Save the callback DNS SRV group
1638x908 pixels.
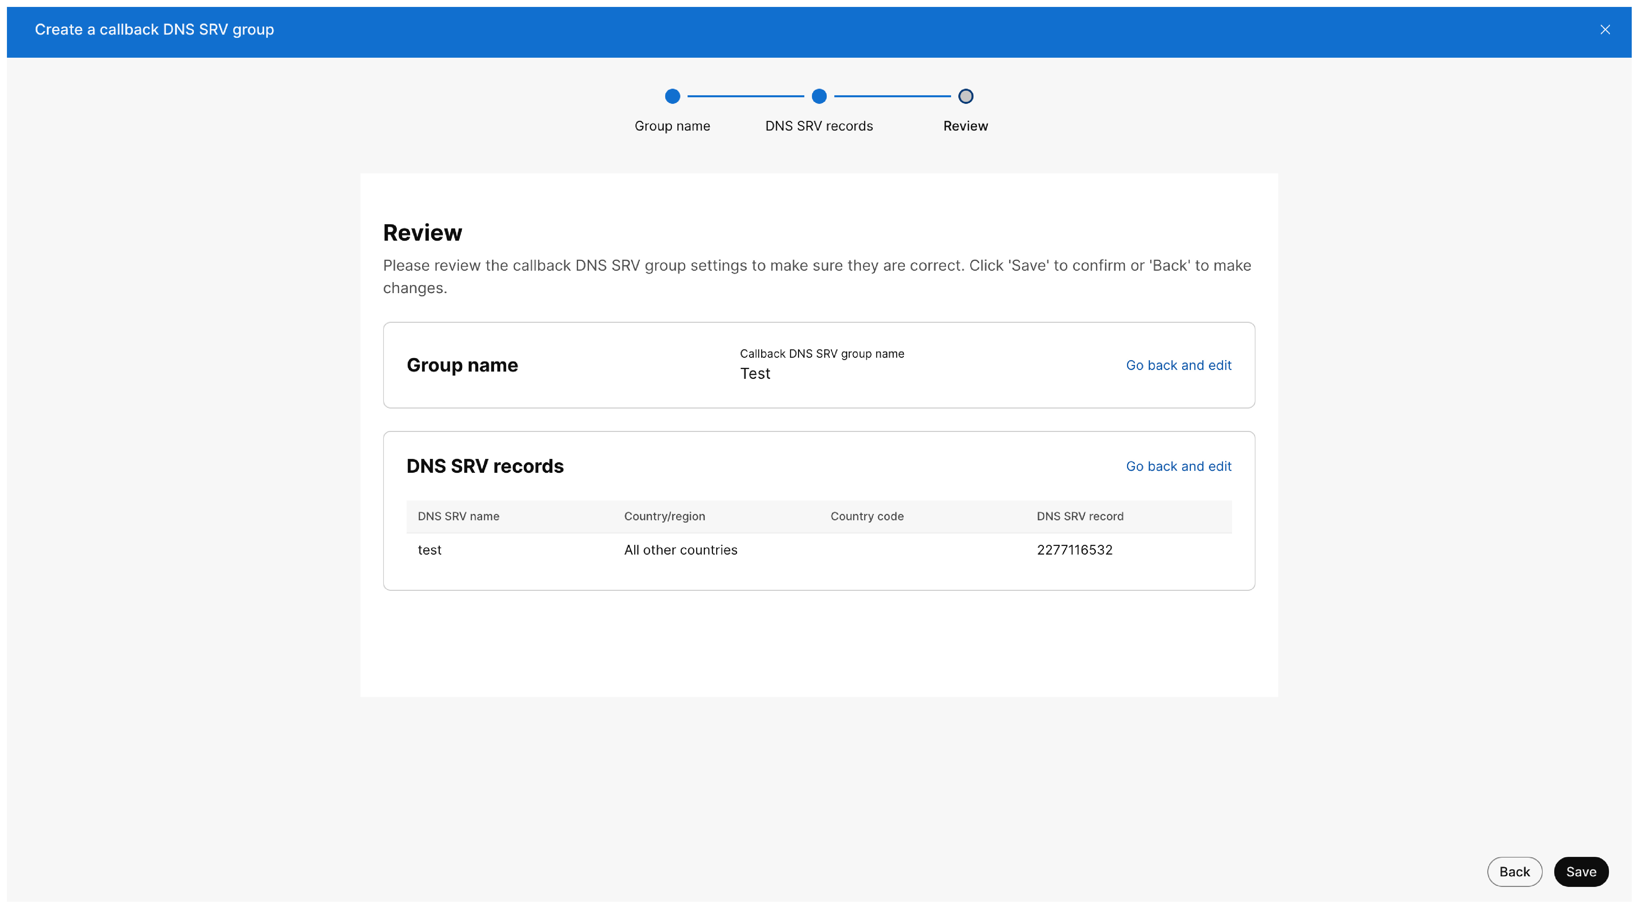1581,871
